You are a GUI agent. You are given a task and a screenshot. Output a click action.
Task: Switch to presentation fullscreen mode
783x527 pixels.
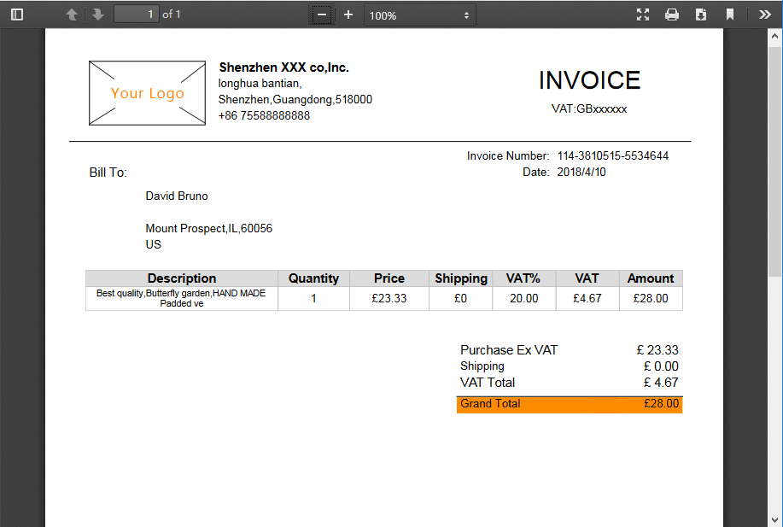643,15
